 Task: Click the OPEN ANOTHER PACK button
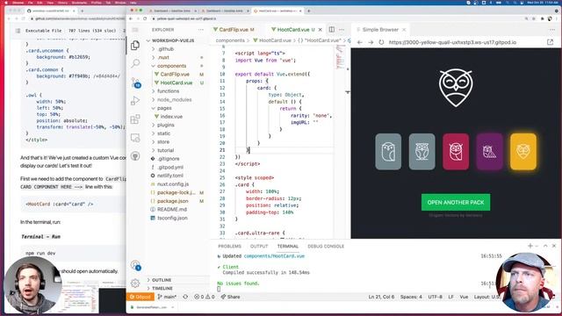(456, 203)
